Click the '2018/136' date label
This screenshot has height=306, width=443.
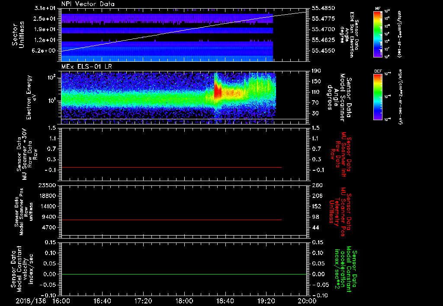tap(31, 301)
